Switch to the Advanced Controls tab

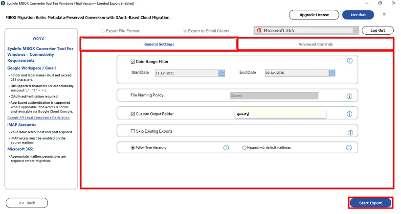click(315, 44)
